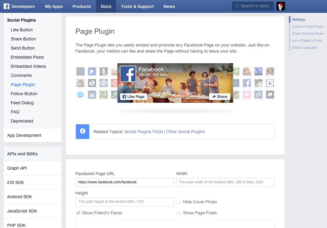Open Comments in the sidebar
327x228 pixels.
[x=21, y=75]
